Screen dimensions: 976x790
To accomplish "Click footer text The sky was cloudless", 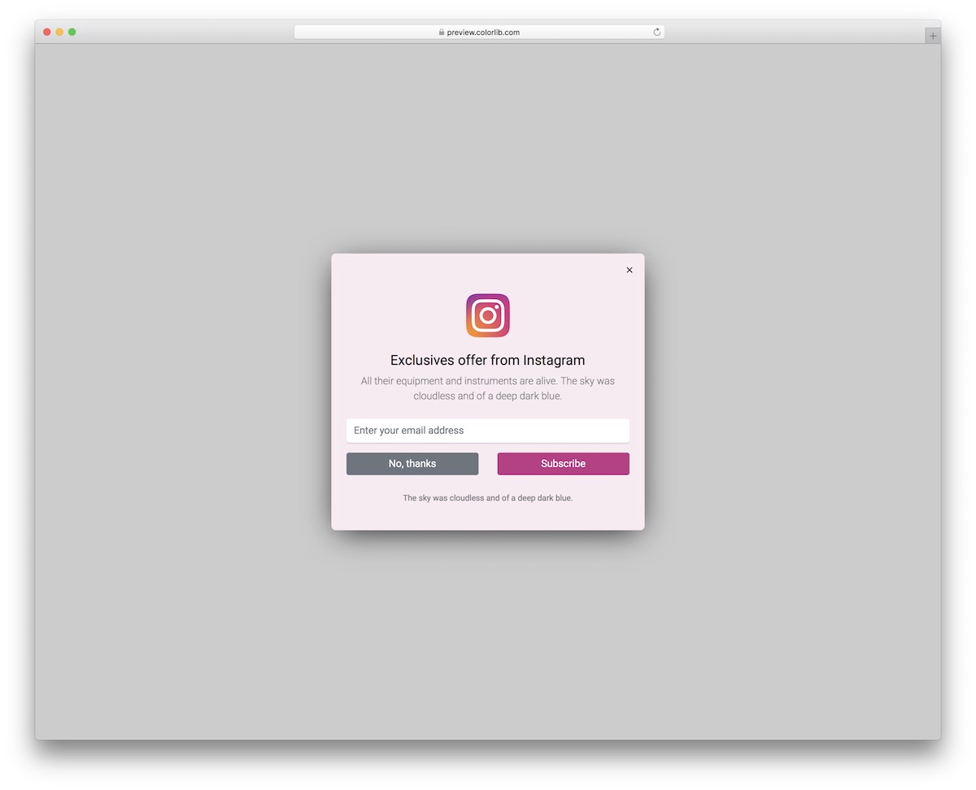I will (x=488, y=497).
